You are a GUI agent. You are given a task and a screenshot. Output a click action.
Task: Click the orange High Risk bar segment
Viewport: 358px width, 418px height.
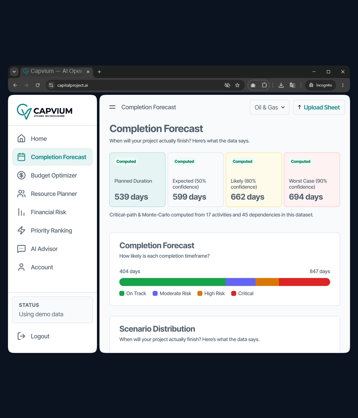pyautogui.click(x=267, y=282)
